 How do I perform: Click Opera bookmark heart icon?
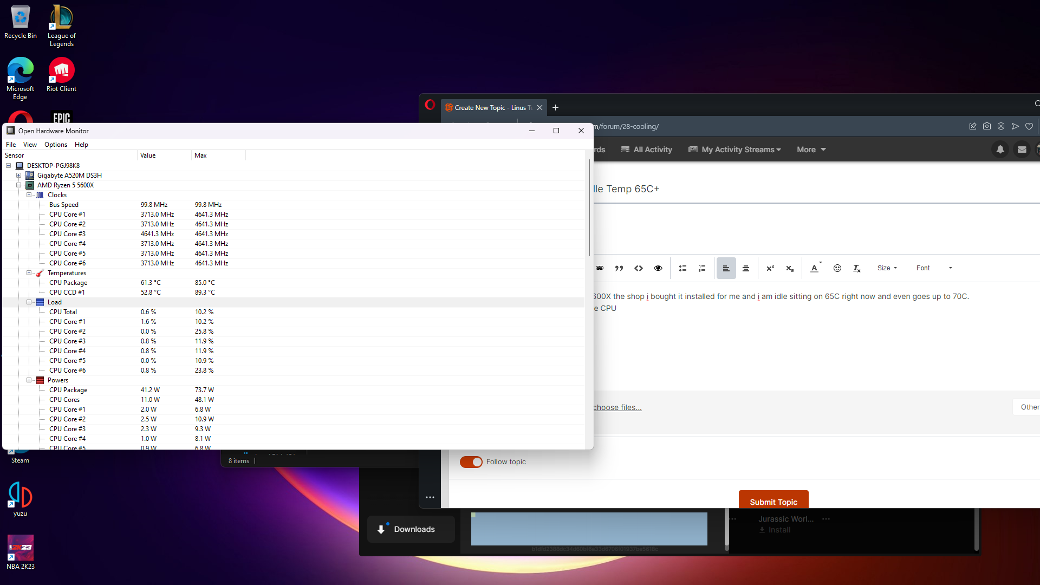pos(1029,126)
